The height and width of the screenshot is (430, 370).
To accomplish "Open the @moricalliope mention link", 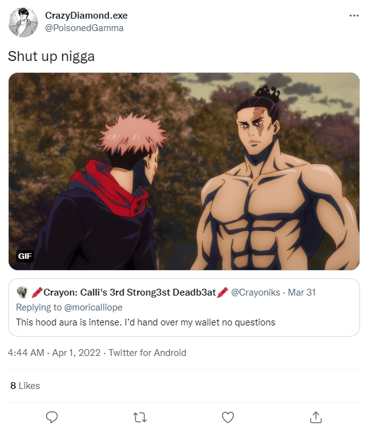I will (x=93, y=307).
